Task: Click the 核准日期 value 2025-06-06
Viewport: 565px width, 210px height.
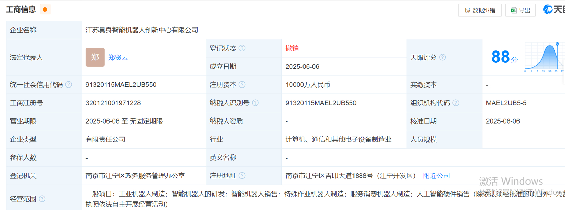Action: [x=503, y=121]
